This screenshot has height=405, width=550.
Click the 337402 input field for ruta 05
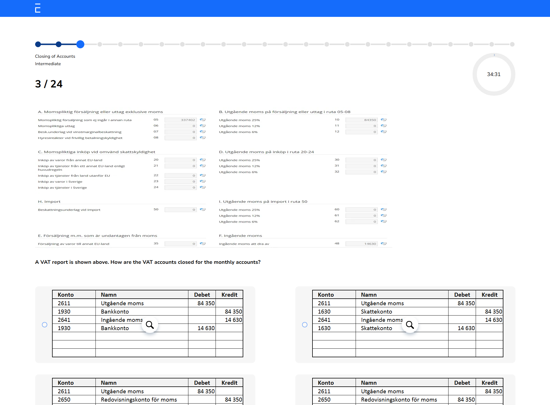[x=181, y=120]
